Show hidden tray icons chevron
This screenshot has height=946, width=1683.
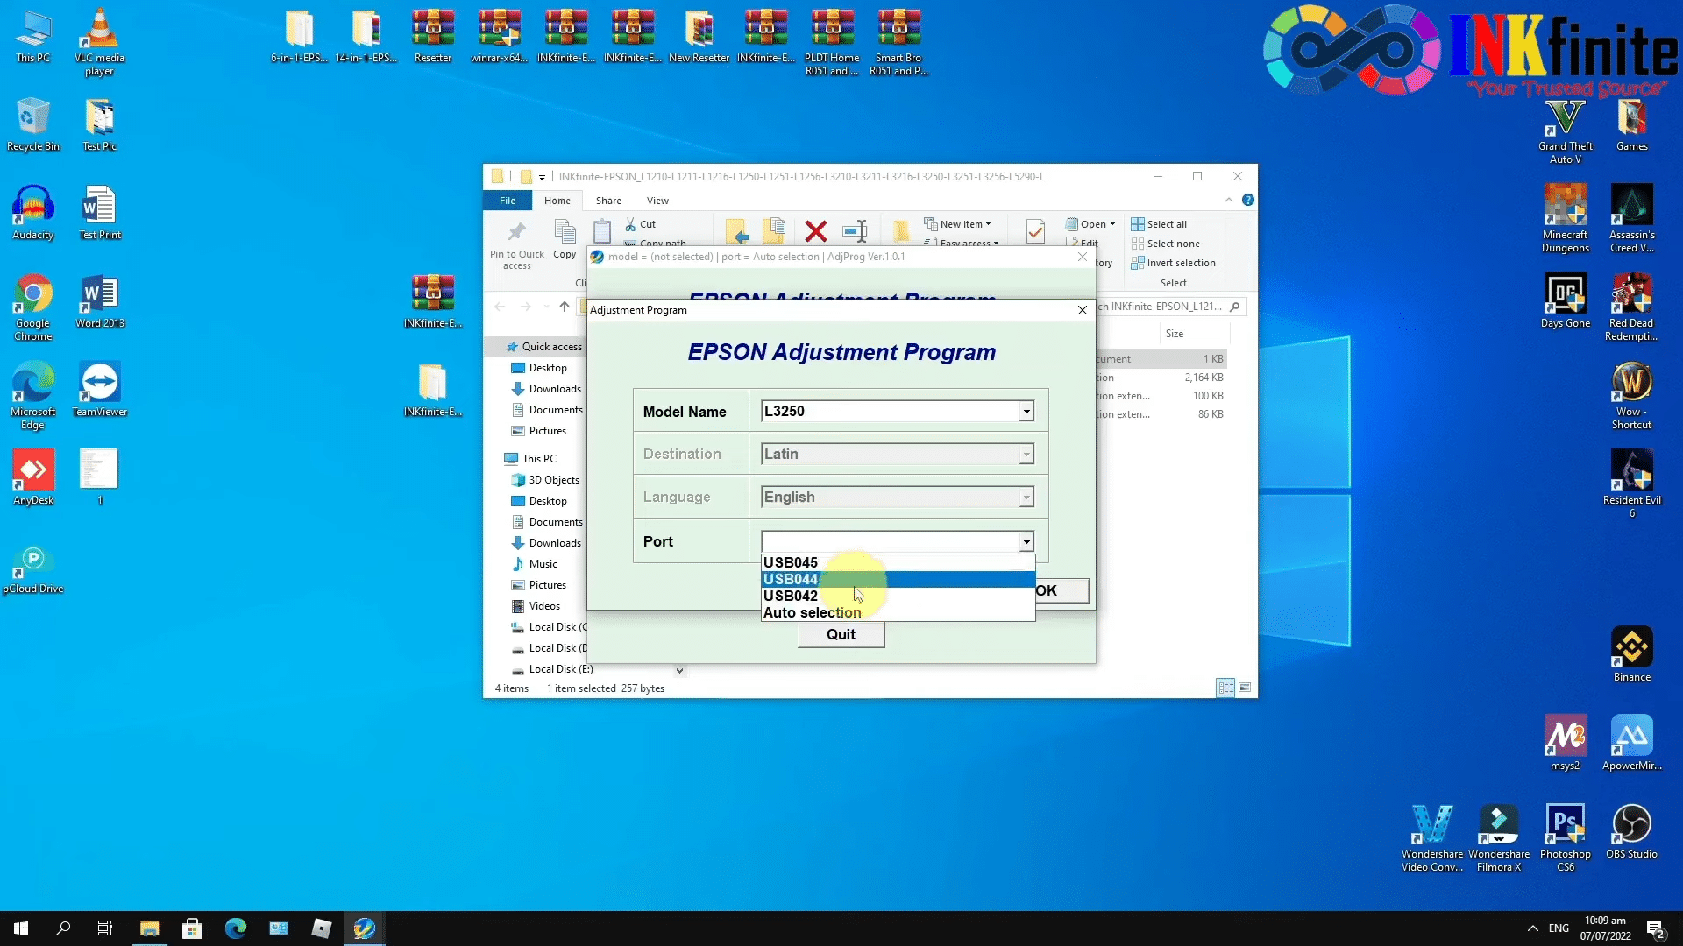pyautogui.click(x=1532, y=928)
